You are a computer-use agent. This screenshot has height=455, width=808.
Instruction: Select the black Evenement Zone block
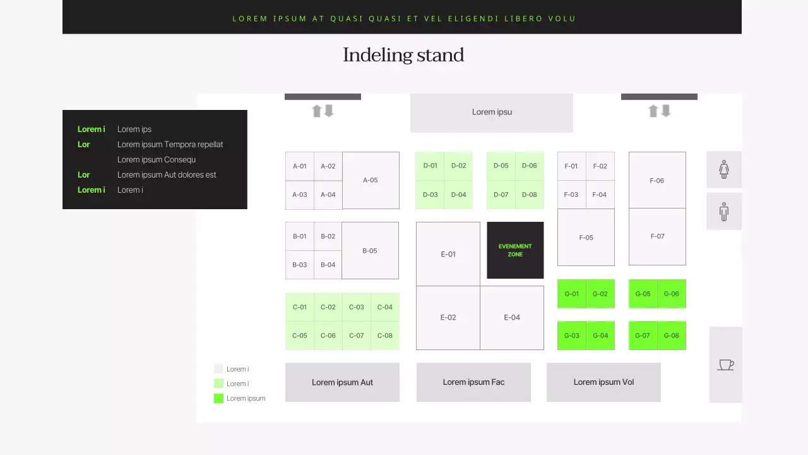pyautogui.click(x=515, y=250)
